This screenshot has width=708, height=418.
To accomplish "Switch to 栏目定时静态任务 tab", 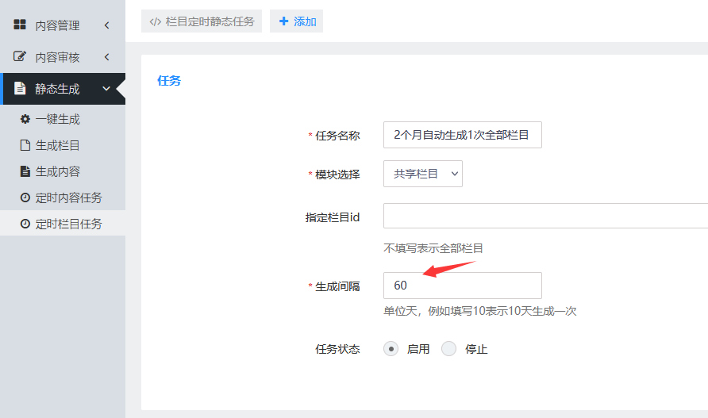I will tap(202, 21).
